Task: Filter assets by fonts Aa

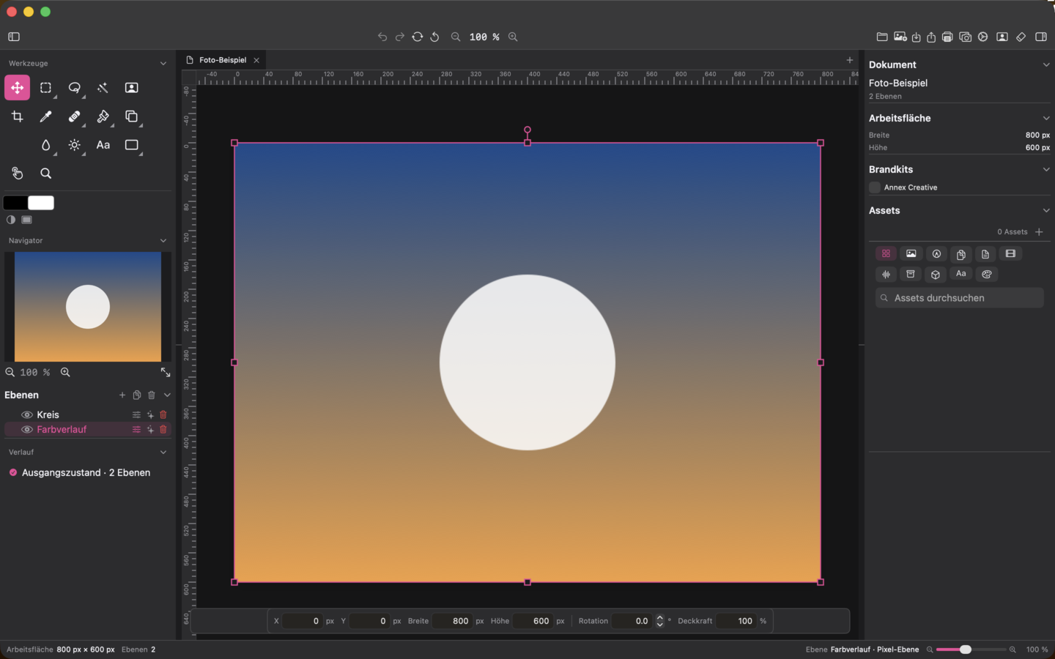Action: click(961, 274)
